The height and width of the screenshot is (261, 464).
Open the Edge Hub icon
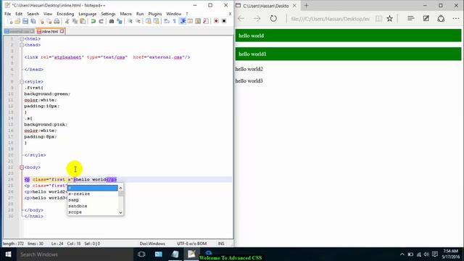tap(411, 19)
